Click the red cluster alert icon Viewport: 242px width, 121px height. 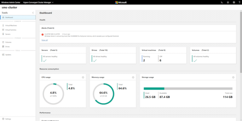click(43, 35)
